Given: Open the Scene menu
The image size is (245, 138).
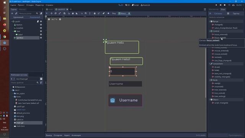Looking at the screenshot, I should [x=13, y=5].
